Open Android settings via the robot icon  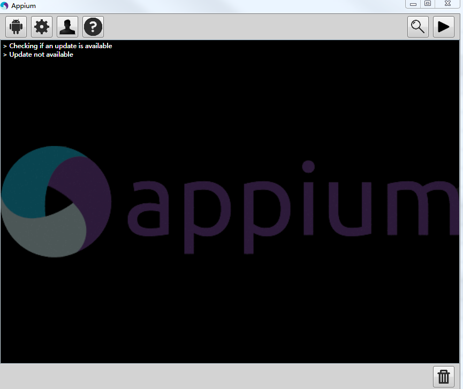tap(16, 27)
